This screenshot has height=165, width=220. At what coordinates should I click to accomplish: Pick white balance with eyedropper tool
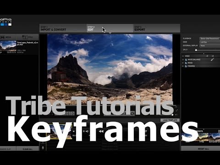pos(212,60)
